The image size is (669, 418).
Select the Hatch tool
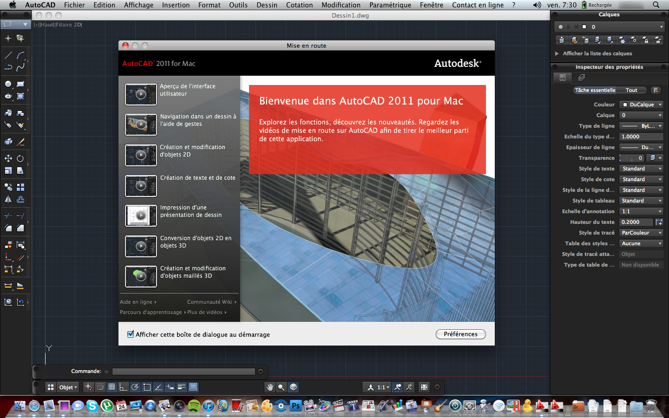click(x=20, y=97)
